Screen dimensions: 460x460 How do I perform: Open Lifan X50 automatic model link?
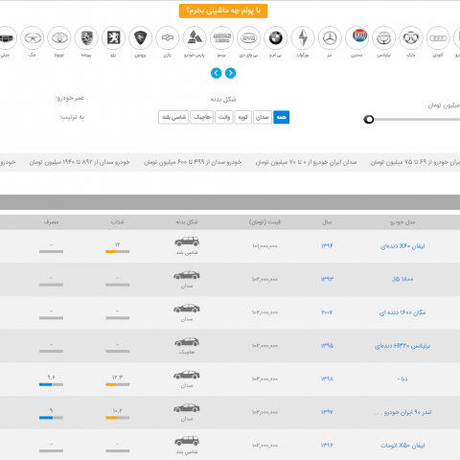(x=402, y=446)
